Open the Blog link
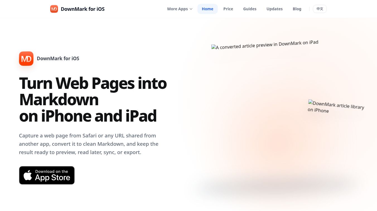The width and height of the screenshot is (377, 211). point(297,9)
